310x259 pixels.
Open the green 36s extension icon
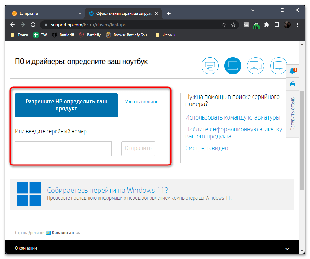pos(256,25)
